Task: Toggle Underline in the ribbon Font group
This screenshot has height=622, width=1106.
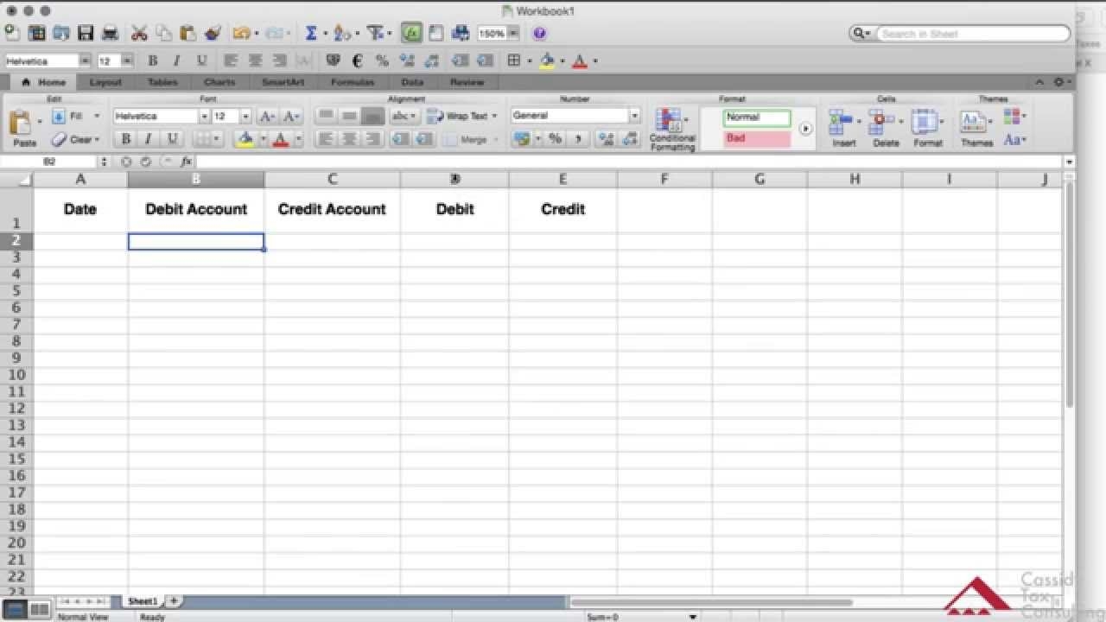Action: click(172, 139)
